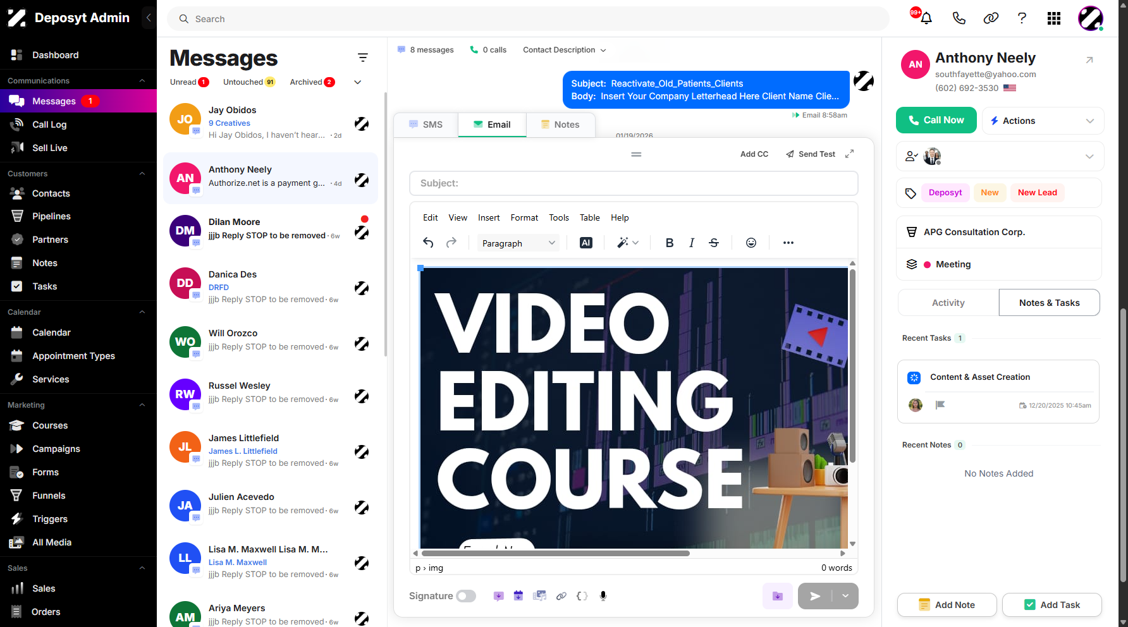1128x627 pixels.
Task: Apply italic formatting
Action: (692, 243)
